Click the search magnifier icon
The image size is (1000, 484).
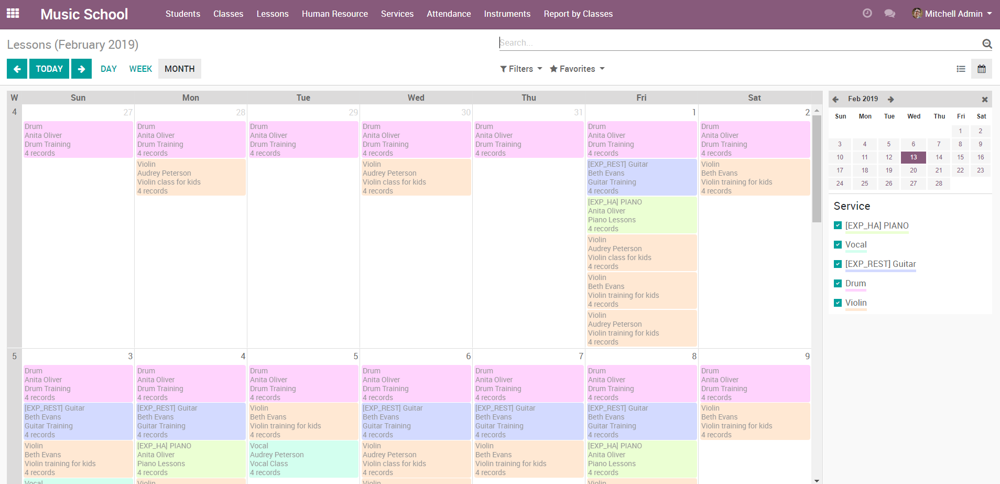tap(986, 44)
